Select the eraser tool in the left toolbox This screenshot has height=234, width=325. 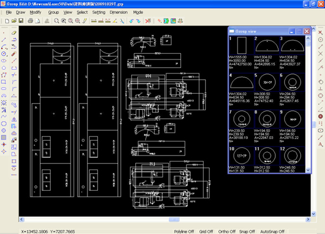pos(14,33)
